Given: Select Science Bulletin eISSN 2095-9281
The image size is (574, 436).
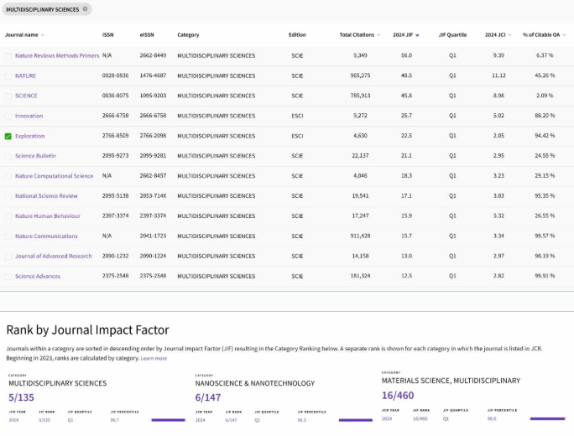Looking at the screenshot, I should point(153,155).
